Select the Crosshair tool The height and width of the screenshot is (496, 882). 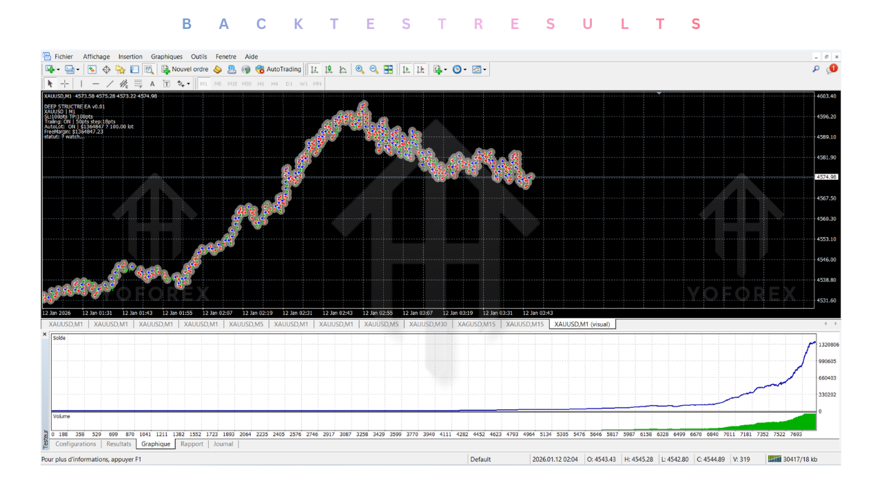[x=64, y=83]
